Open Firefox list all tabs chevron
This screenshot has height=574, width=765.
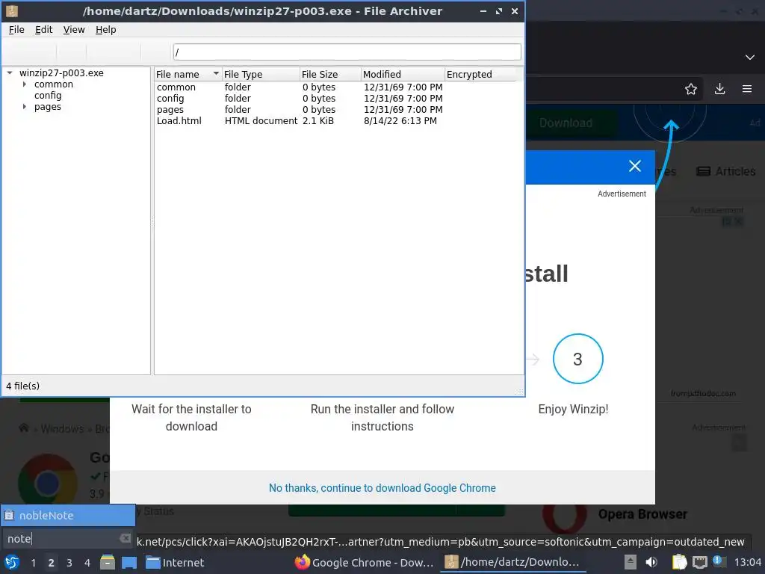pyautogui.click(x=750, y=57)
